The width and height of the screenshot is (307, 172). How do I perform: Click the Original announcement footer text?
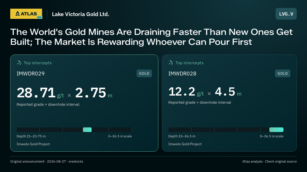(47, 162)
